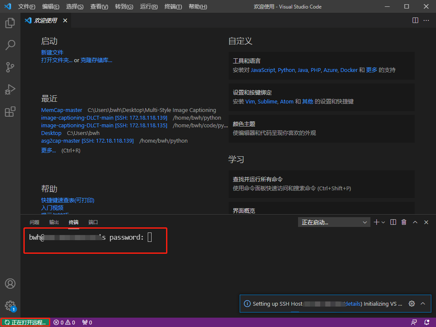Open the 查找并运行所有命令 card
This screenshot has width=436, height=327.
click(x=321, y=184)
